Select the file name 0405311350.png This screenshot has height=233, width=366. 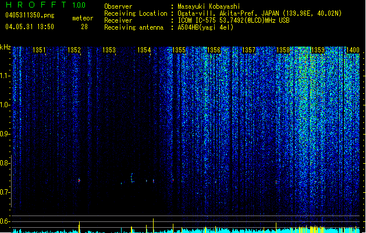30,16
